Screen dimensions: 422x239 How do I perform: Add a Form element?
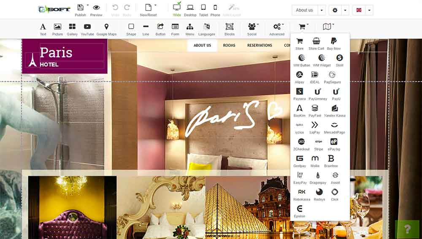click(x=175, y=30)
